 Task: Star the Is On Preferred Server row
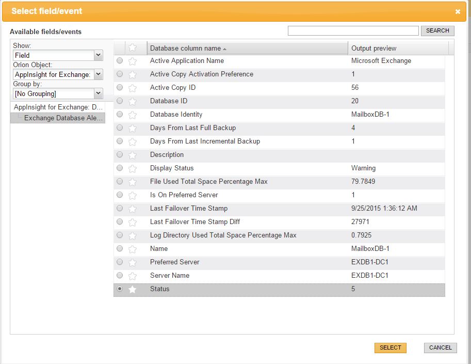(133, 195)
